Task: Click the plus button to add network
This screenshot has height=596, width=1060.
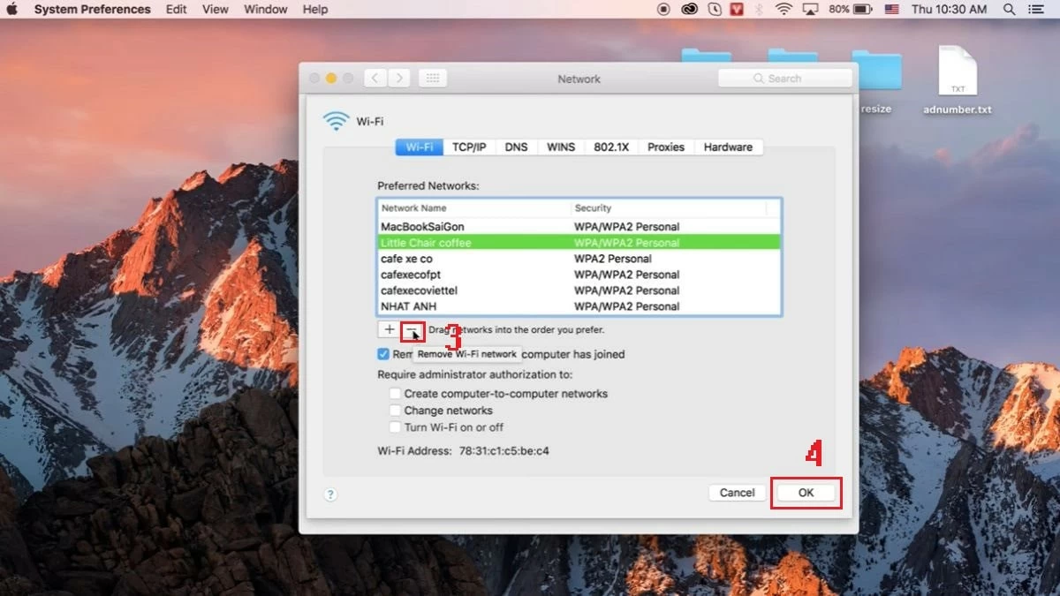Action: [x=390, y=329]
